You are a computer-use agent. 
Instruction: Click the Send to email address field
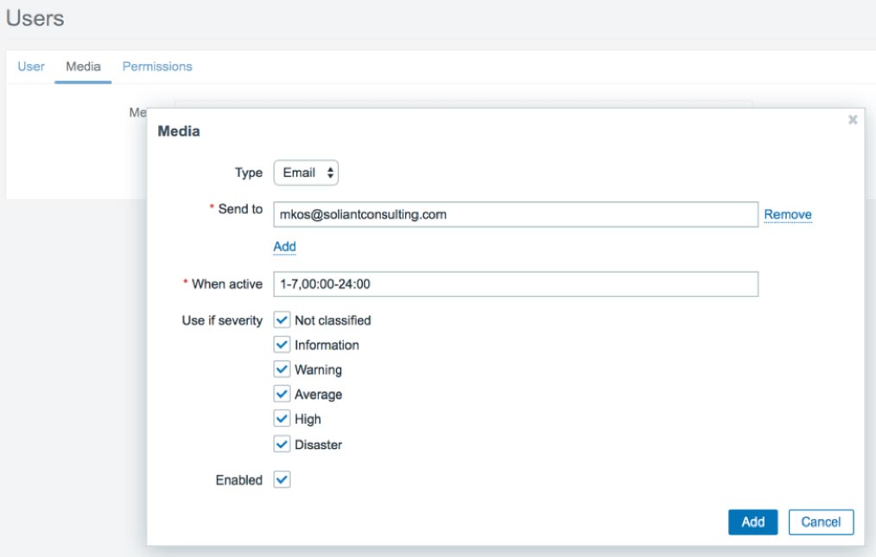tap(516, 214)
